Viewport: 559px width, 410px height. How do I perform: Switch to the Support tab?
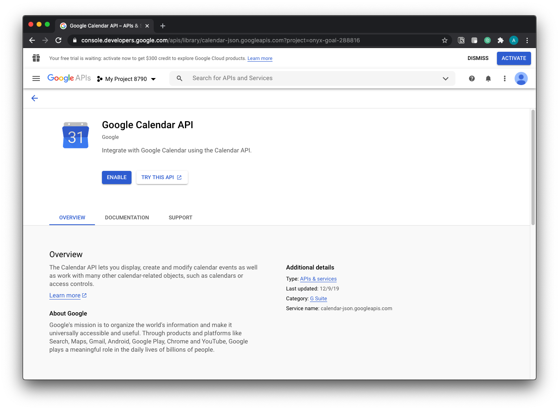[180, 218]
